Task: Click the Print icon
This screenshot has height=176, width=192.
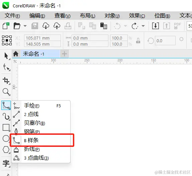Action: [68, 26]
